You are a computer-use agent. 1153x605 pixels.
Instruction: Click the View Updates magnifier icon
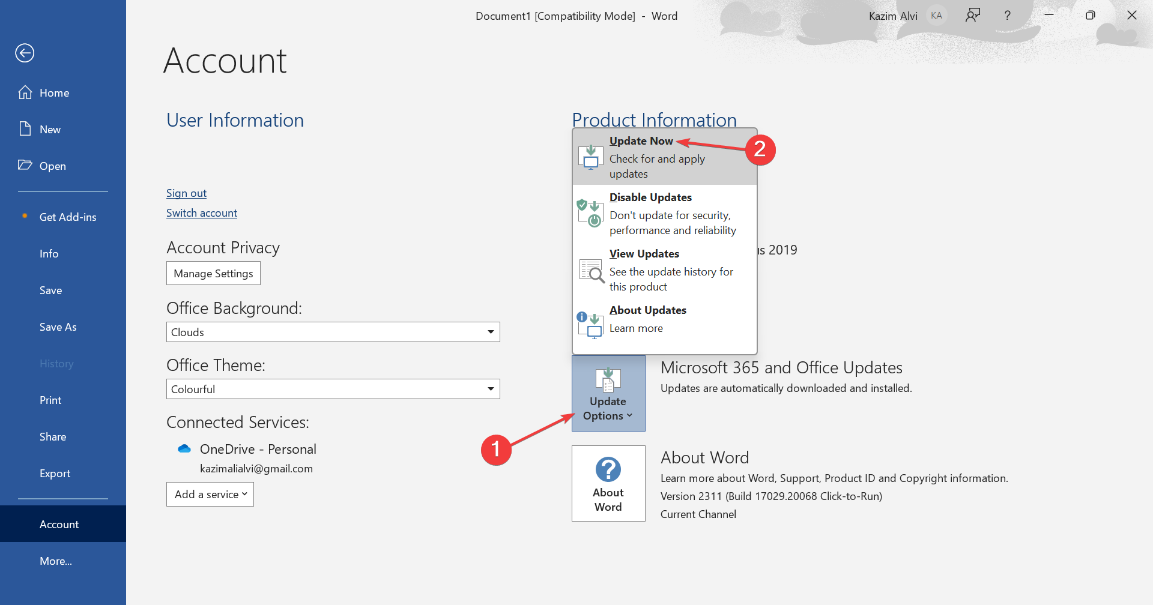click(x=592, y=270)
